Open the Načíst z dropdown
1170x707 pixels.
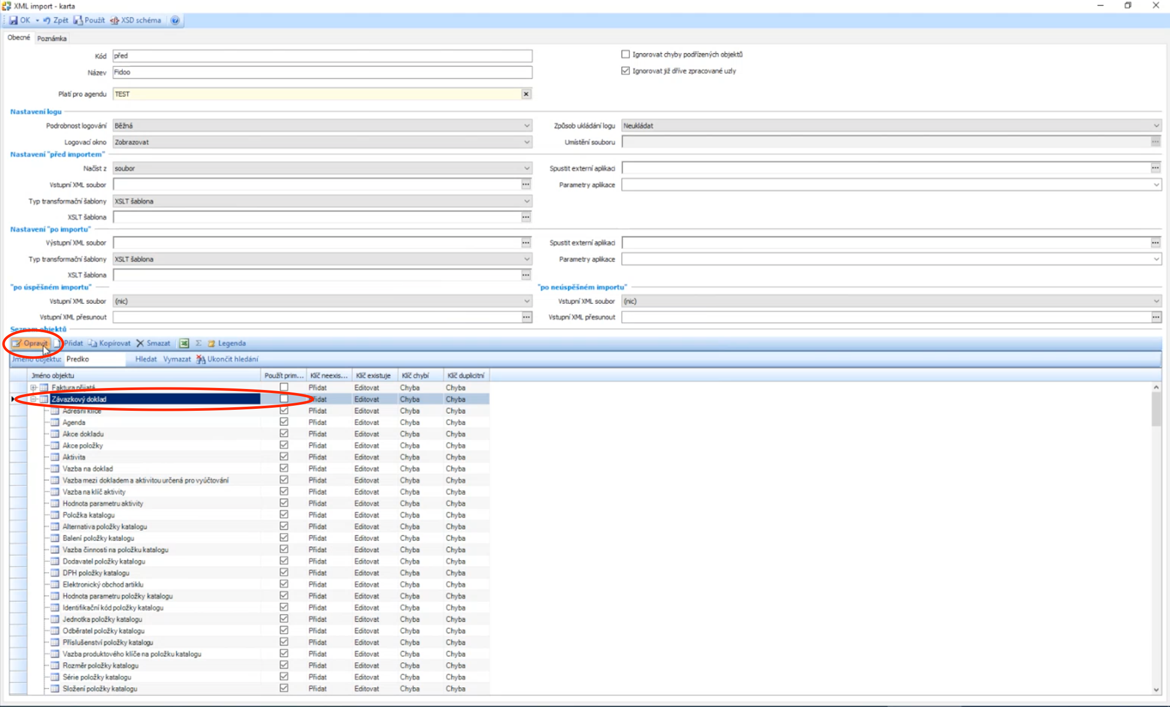click(x=527, y=168)
